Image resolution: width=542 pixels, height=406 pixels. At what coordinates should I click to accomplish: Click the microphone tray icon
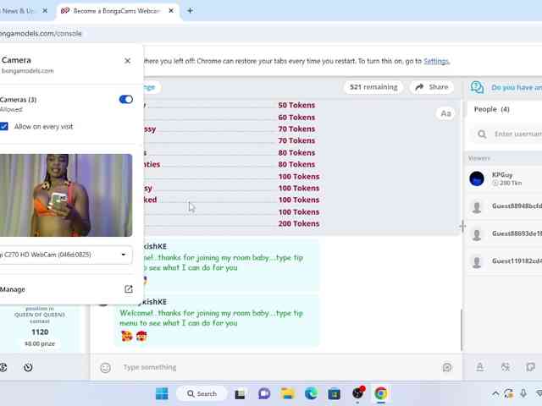[523, 393]
